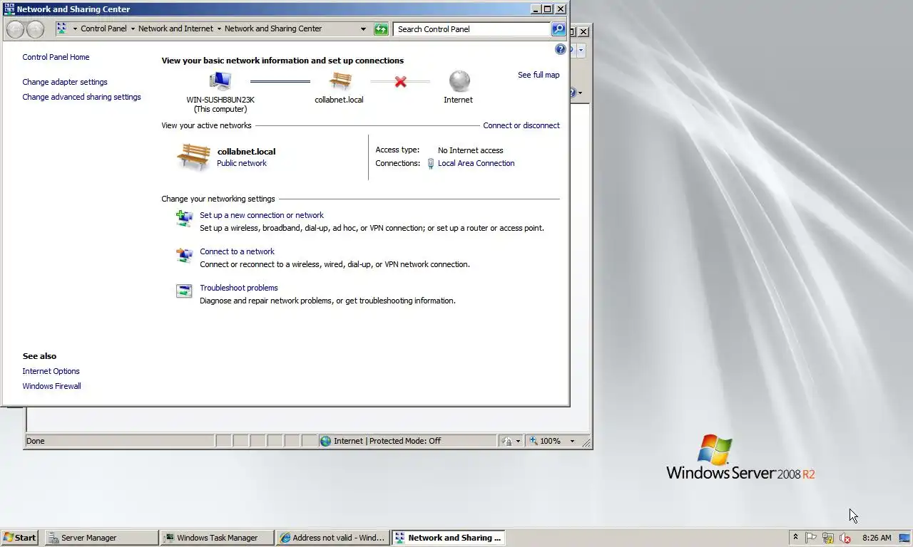The image size is (913, 547).
Task: Click the Back navigation arrow
Action: point(15,29)
